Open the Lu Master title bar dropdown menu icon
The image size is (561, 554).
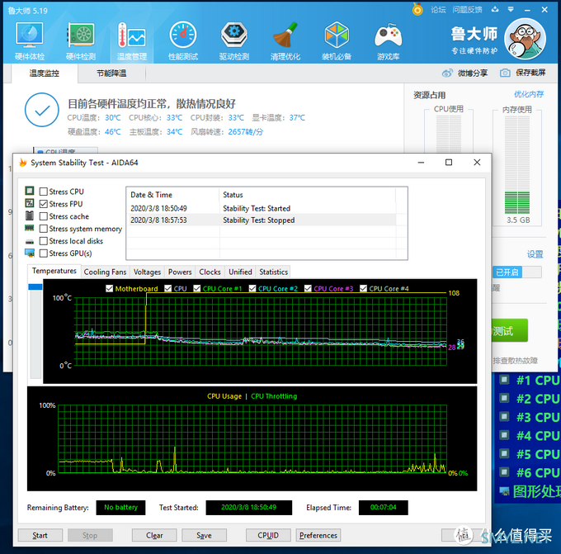tap(511, 10)
